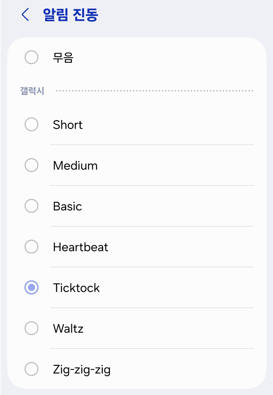Tap the Ticktock label text
This screenshot has width=273, height=395.
click(x=77, y=287)
